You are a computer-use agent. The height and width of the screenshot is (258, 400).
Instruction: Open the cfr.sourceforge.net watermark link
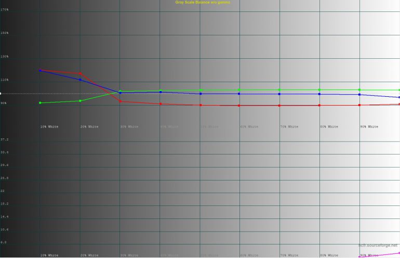pyautogui.click(x=379, y=244)
